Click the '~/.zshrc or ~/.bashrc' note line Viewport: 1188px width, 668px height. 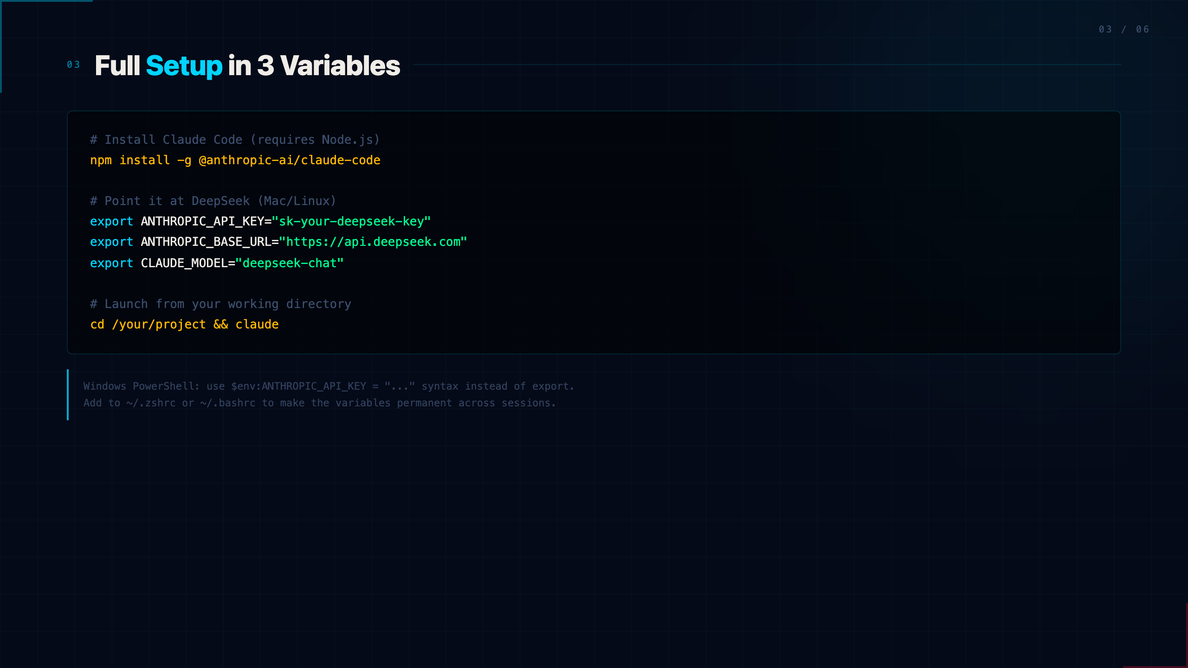(319, 403)
